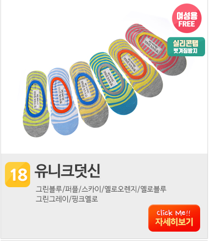Viewport: 212px width, 241px height.
Task: Click the 퍼플 color option text
Action: click(x=71, y=189)
